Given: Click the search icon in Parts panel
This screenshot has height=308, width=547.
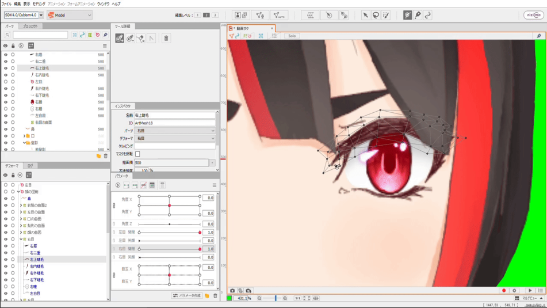Looking at the screenshot, I should [7, 35].
